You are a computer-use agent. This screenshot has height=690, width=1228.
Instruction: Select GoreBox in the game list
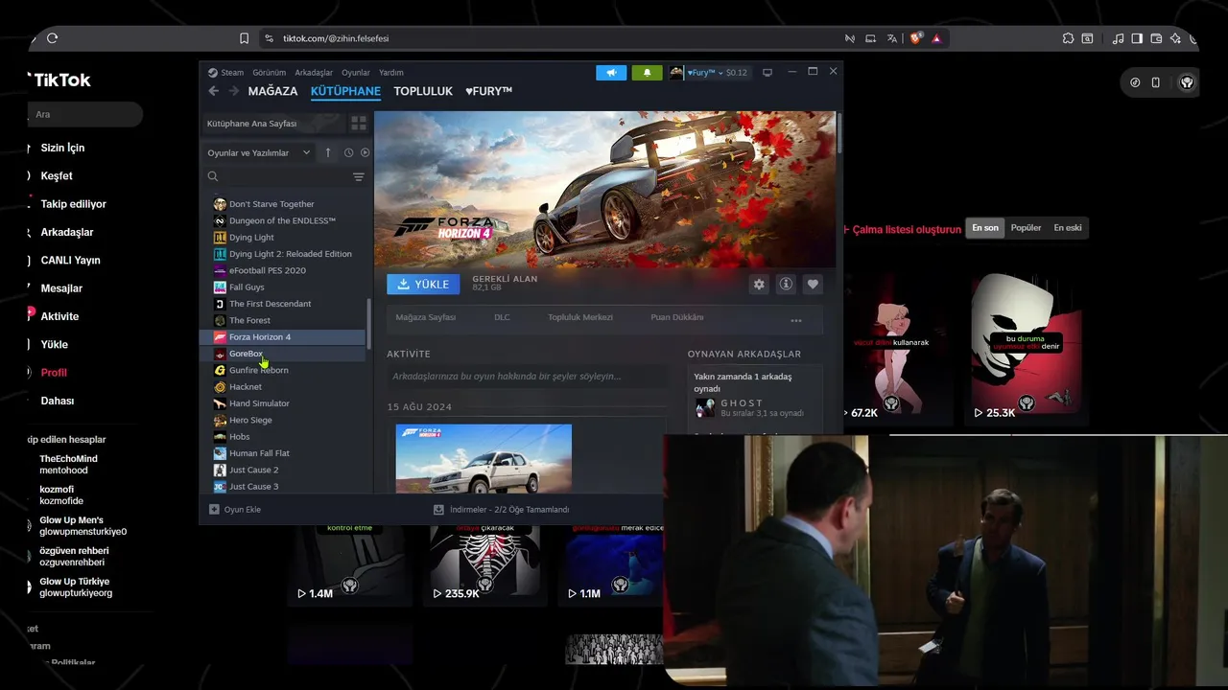tap(283, 354)
